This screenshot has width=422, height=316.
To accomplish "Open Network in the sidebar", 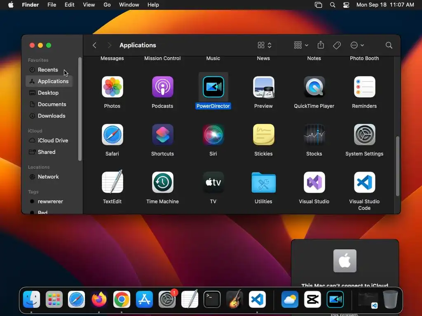I will pyautogui.click(x=49, y=177).
